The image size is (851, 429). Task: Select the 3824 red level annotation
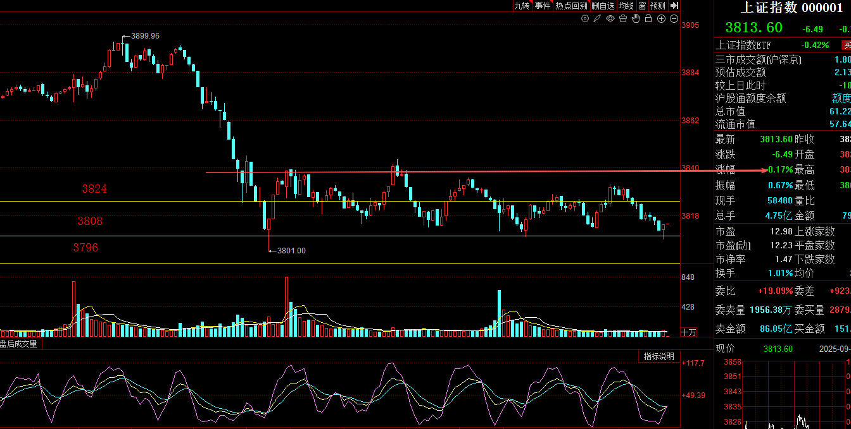click(x=94, y=189)
